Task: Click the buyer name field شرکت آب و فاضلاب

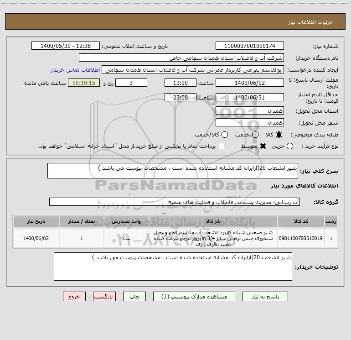Action: coord(181,58)
